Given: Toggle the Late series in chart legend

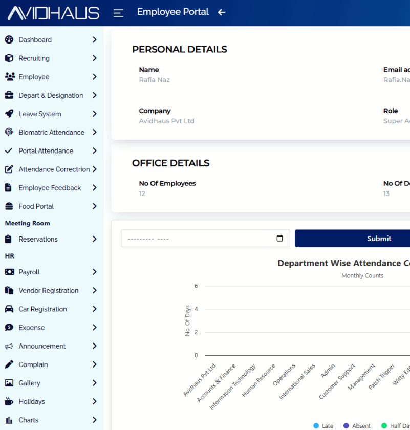Looking at the screenshot, I should (x=323, y=426).
